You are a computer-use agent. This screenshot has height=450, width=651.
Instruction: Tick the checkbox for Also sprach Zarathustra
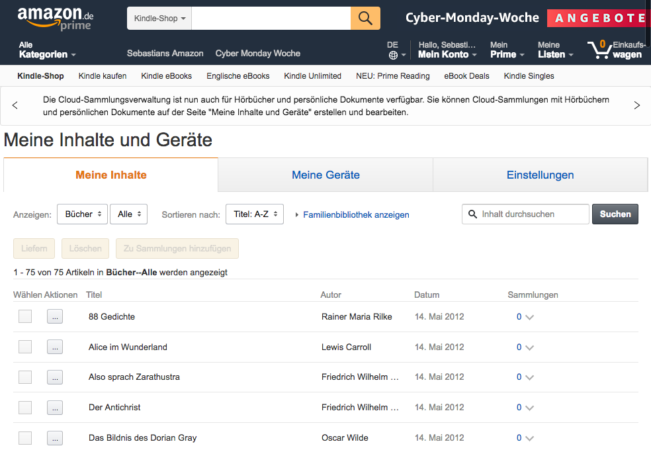click(x=25, y=377)
